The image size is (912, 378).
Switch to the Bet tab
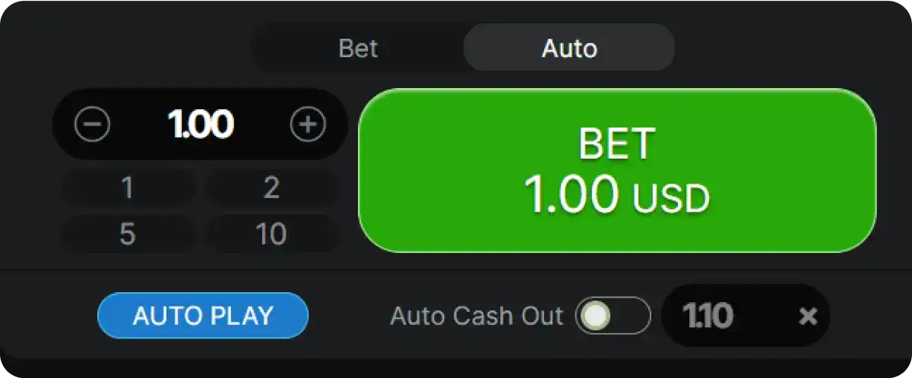pyautogui.click(x=358, y=49)
